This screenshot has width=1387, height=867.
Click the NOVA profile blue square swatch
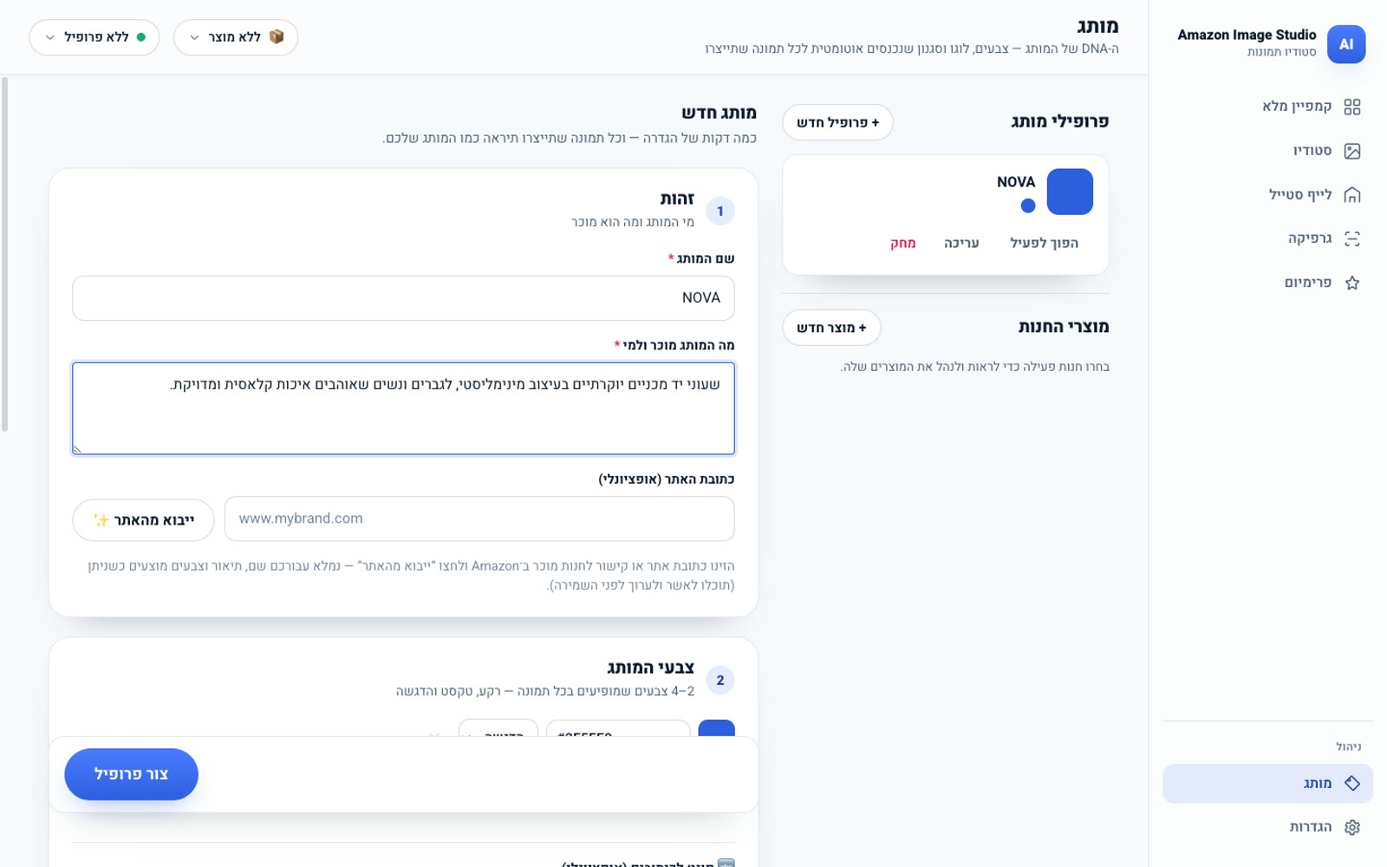point(1070,192)
